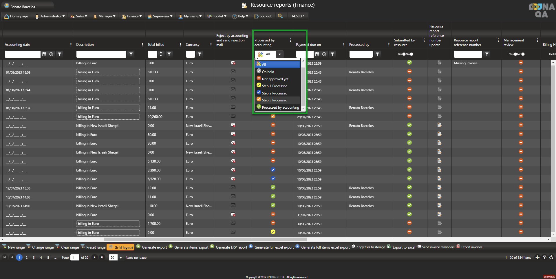Open calendar picker for Accounting date filter
This screenshot has width=556, height=279.
pyautogui.click(x=44, y=54)
